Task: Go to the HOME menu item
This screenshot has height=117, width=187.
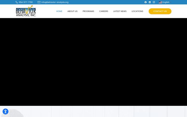Action: (59, 11)
